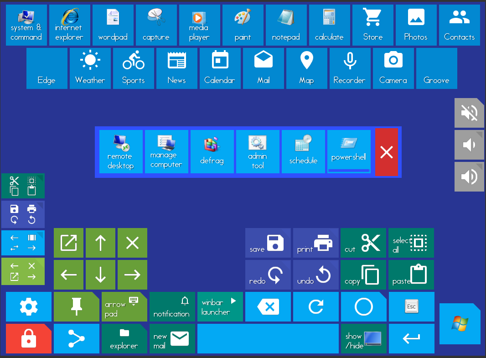Open the Contacts tile
486x358 pixels.
point(460,25)
